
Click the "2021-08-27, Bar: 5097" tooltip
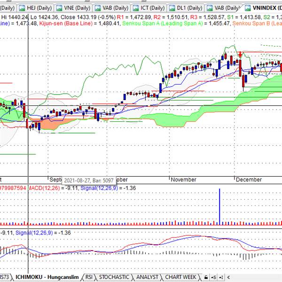point(89,180)
